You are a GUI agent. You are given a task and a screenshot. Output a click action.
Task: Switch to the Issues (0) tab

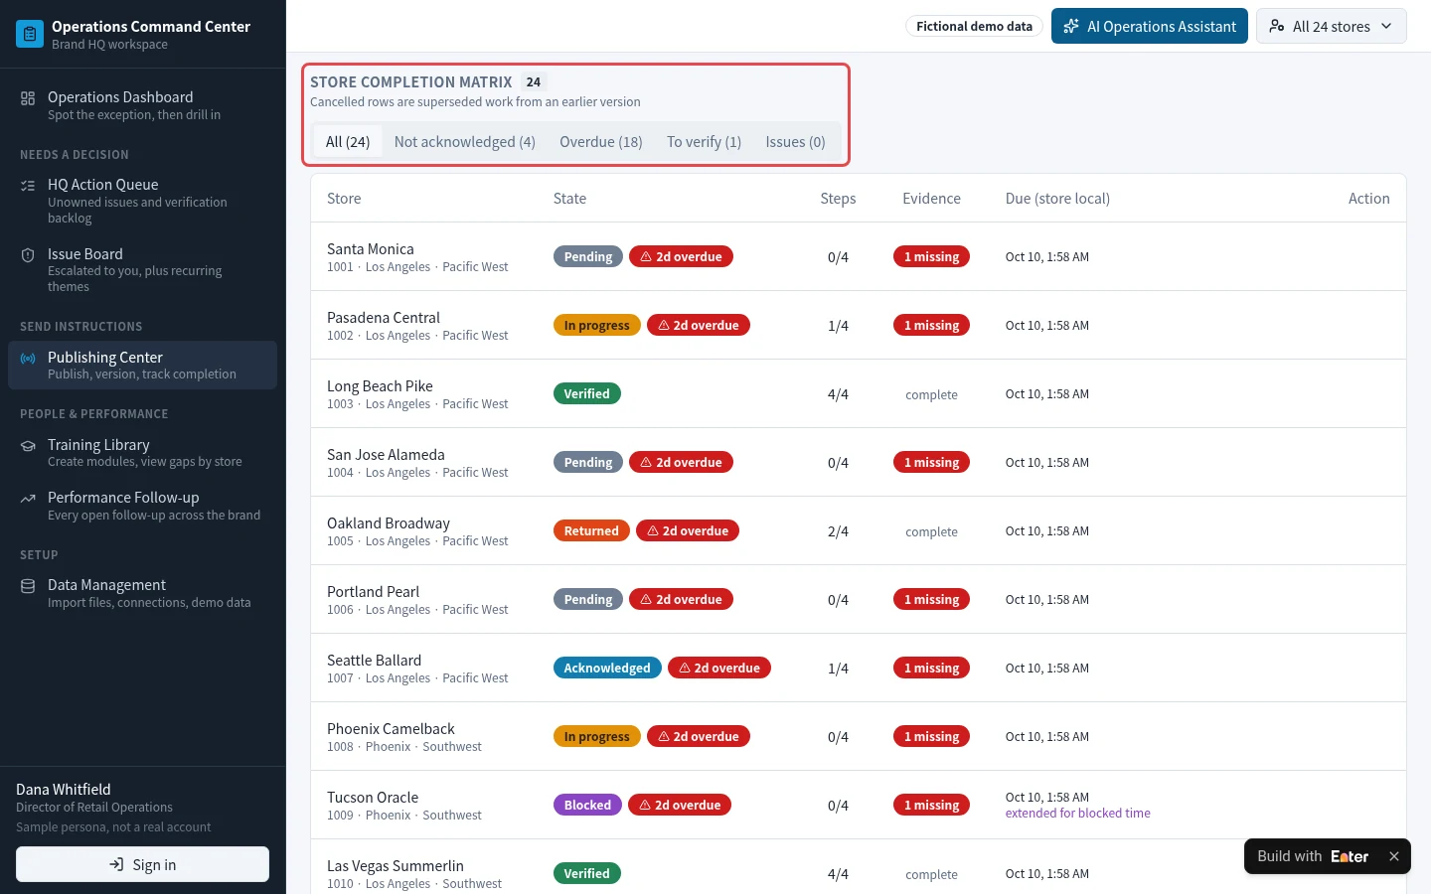[795, 142]
